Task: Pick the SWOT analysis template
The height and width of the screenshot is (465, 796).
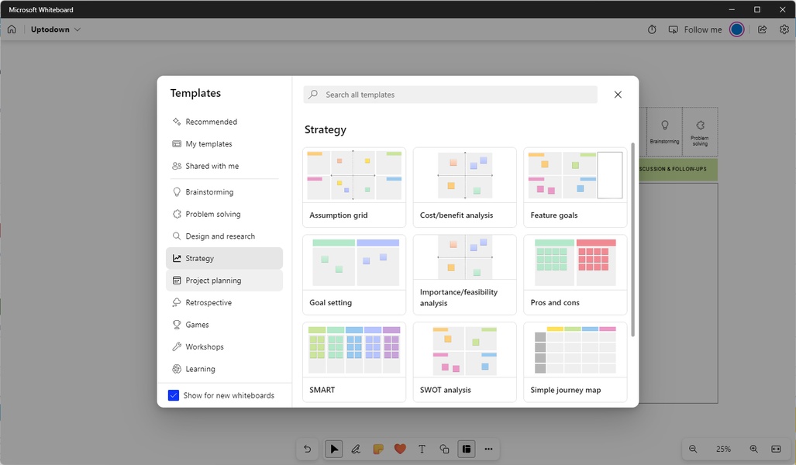Action: coord(464,362)
